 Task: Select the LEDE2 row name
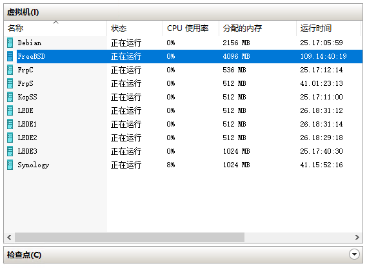[x=27, y=138]
